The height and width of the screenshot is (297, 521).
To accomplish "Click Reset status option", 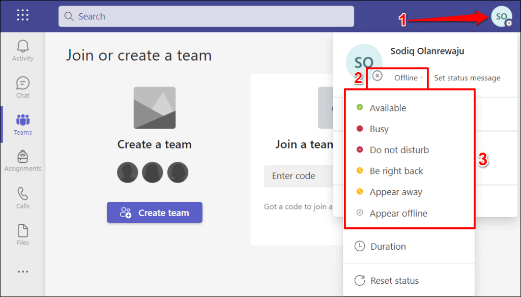I will coord(394,281).
